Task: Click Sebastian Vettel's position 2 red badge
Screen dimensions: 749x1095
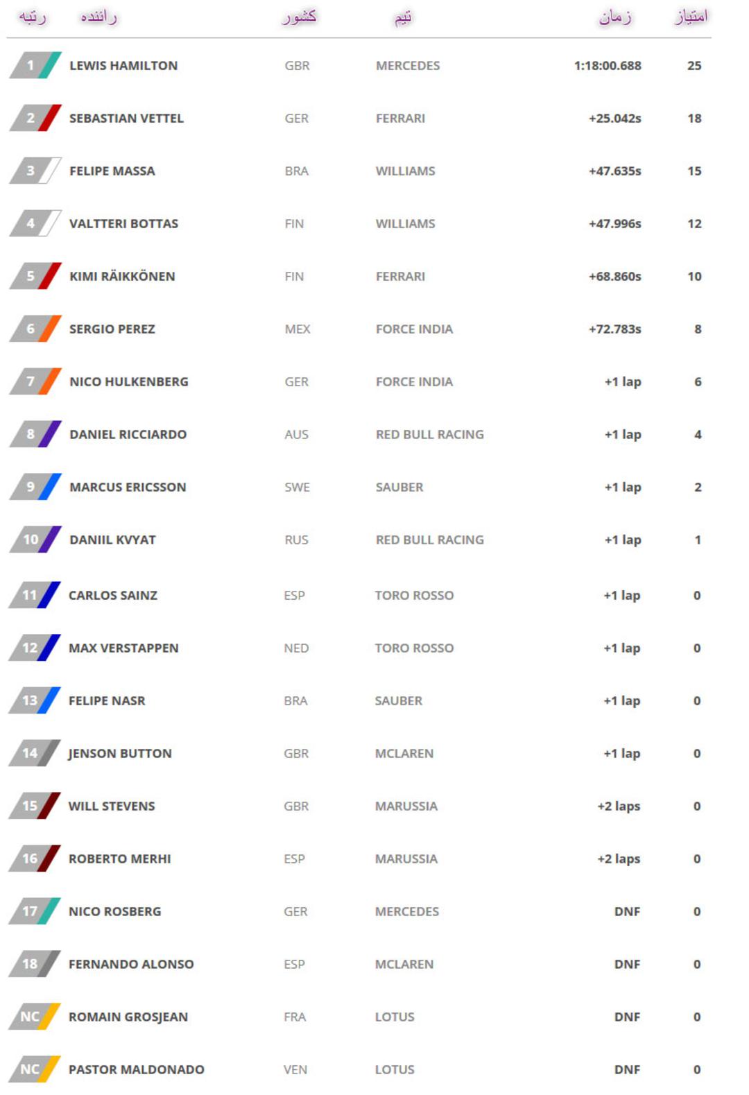Action: click(x=35, y=118)
